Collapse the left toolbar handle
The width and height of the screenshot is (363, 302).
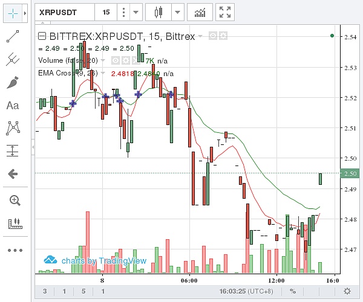coord(33,147)
